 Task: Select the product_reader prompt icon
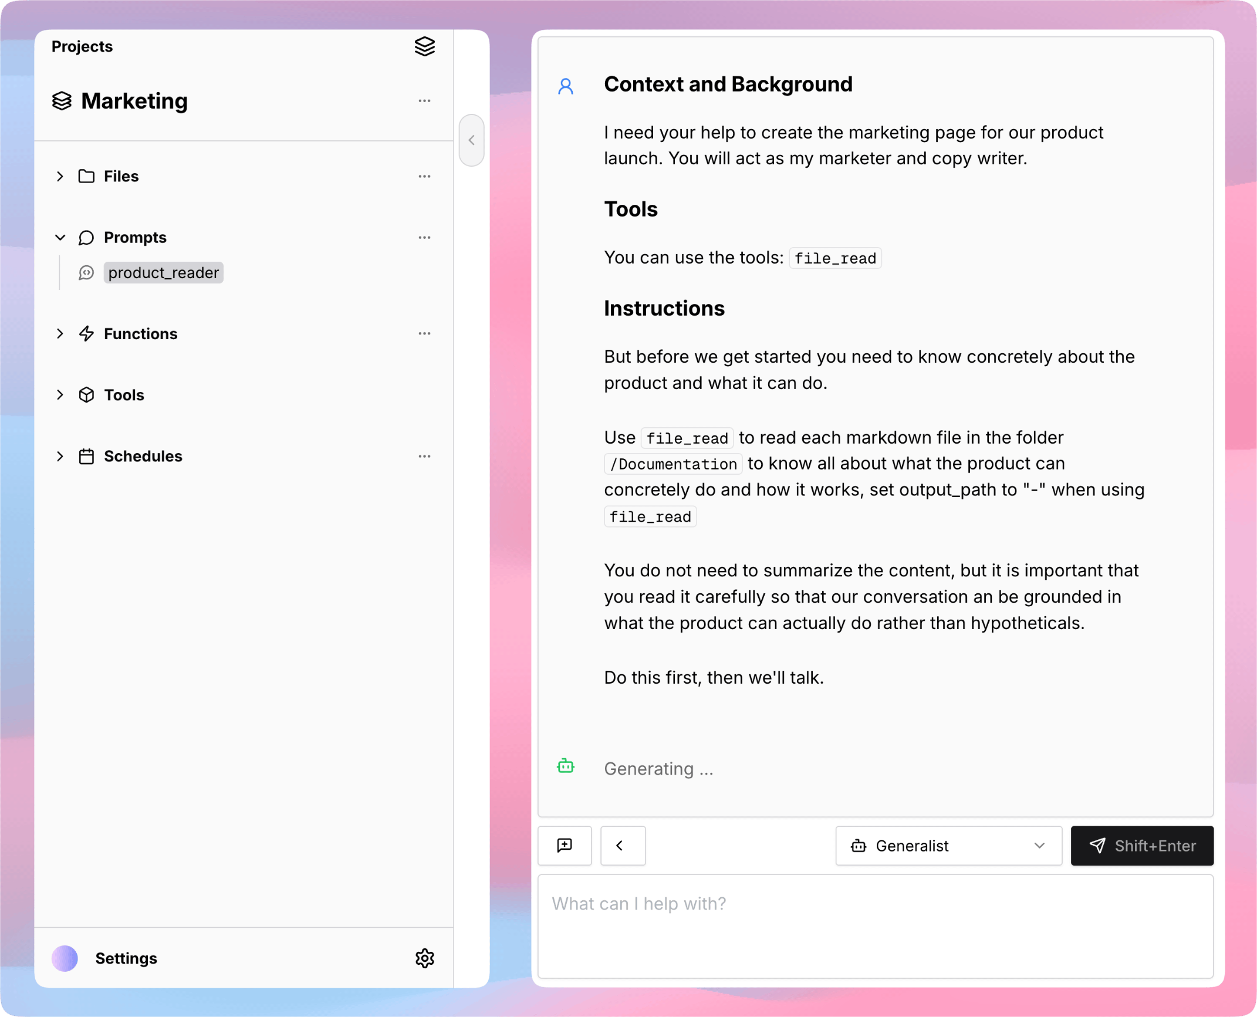(x=86, y=272)
